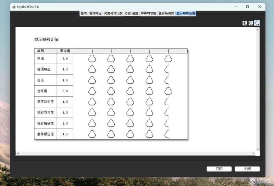The image size is (274, 186).
Task: Click the 亮度均匀度 row label
Action: pos(45,102)
